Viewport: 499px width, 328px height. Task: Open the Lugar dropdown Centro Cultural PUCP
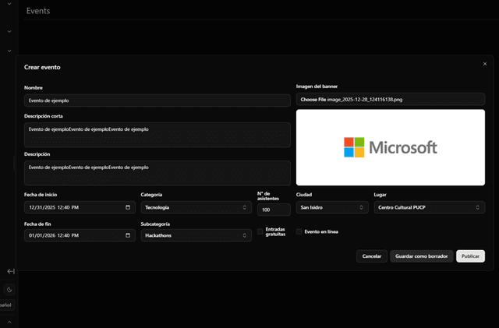tap(429, 207)
